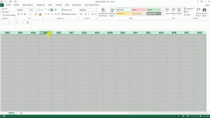Image resolution: width=210 pixels, height=118 pixels.
Task: Open the INSERT ribbon tab
Action: pyautogui.click(x=16, y=5)
